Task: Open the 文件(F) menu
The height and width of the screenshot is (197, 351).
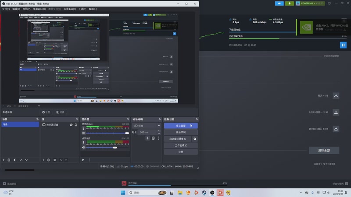Action: tap(6, 9)
